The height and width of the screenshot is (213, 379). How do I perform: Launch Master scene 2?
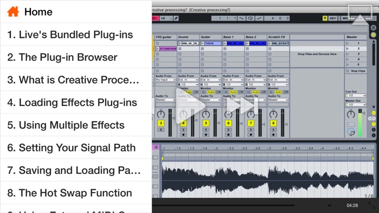[x=348, y=48]
